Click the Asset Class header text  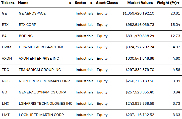(106, 3)
